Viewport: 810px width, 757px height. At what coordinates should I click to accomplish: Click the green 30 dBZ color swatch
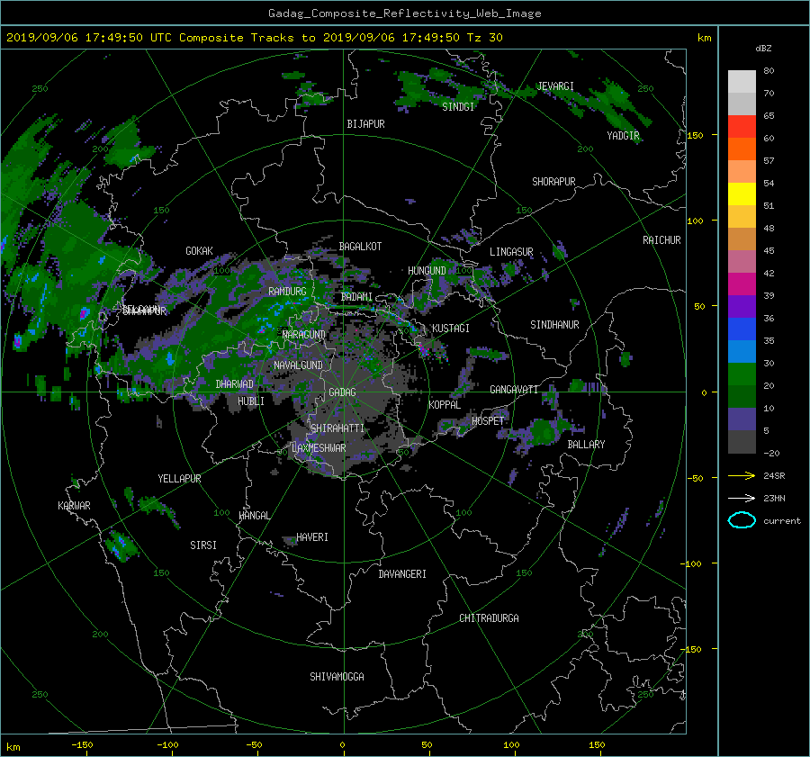point(742,374)
